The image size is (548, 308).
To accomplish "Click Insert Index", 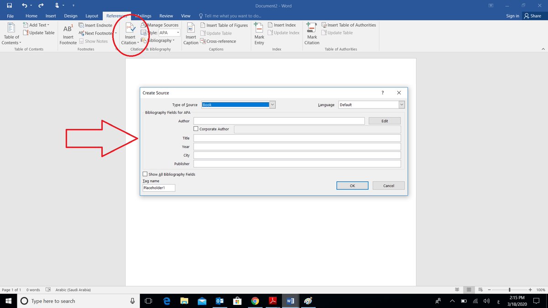I will (x=282, y=25).
